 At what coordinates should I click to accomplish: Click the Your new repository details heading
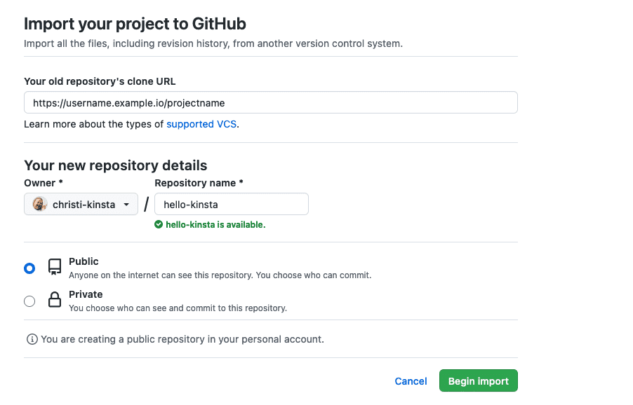tap(115, 165)
